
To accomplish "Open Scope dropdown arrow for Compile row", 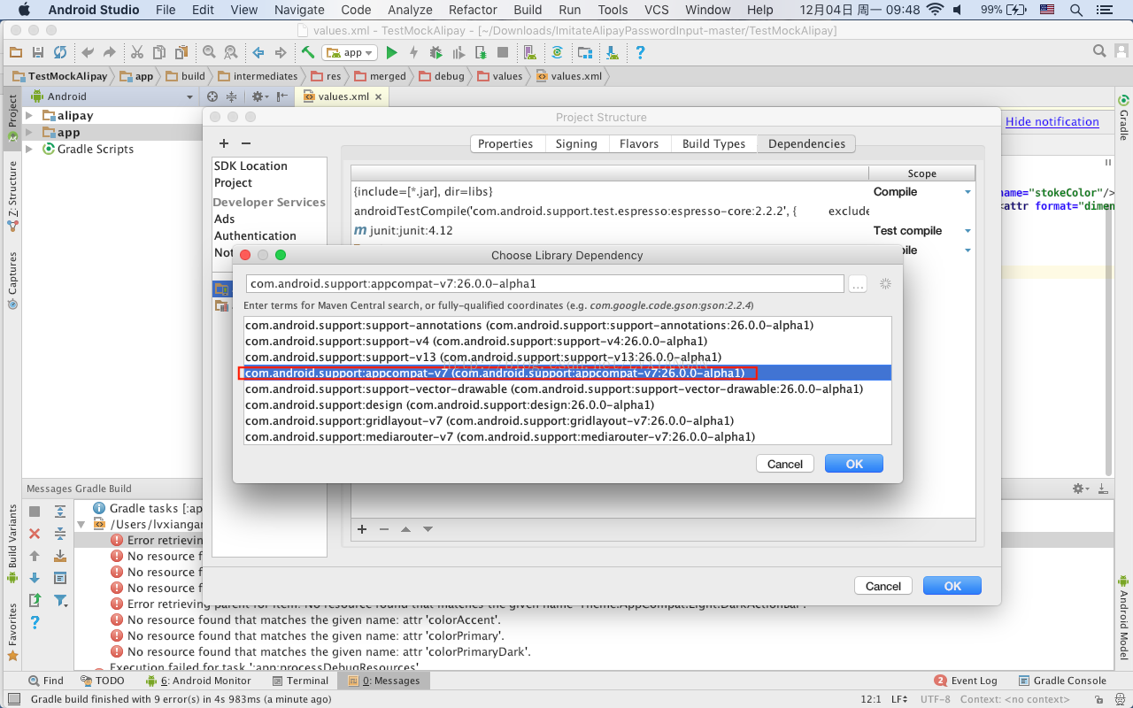I will 967,192.
